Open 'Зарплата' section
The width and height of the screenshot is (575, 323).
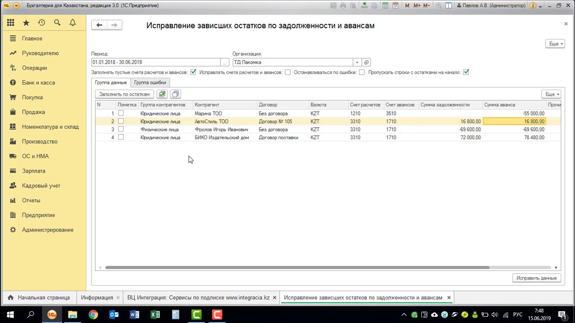click(x=34, y=171)
